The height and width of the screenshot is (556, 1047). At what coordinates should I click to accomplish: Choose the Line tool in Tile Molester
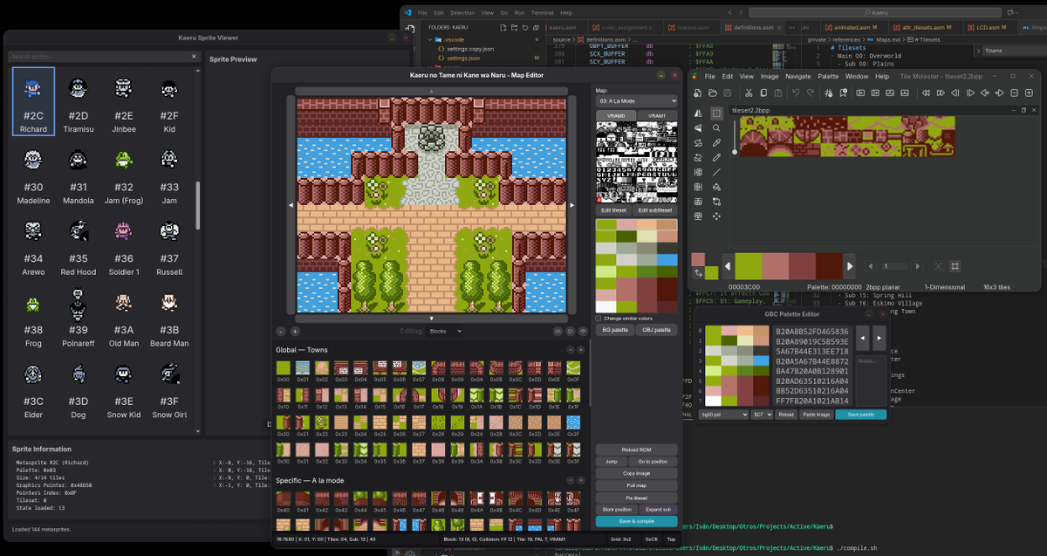tap(716, 172)
